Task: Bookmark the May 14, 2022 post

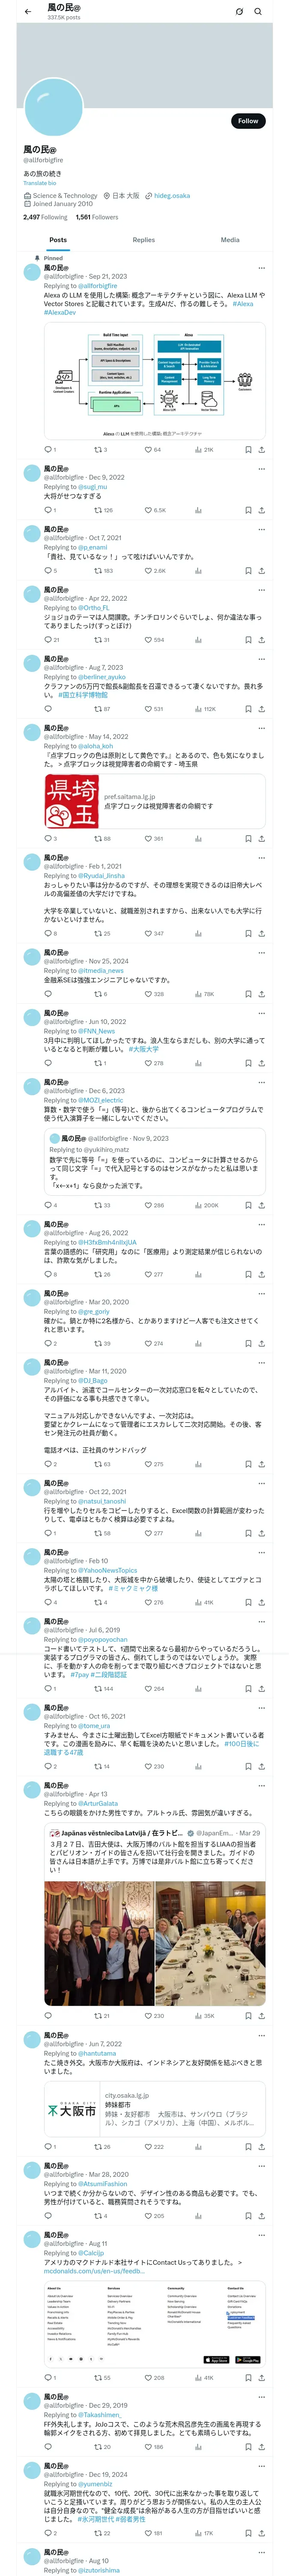Action: click(x=248, y=839)
